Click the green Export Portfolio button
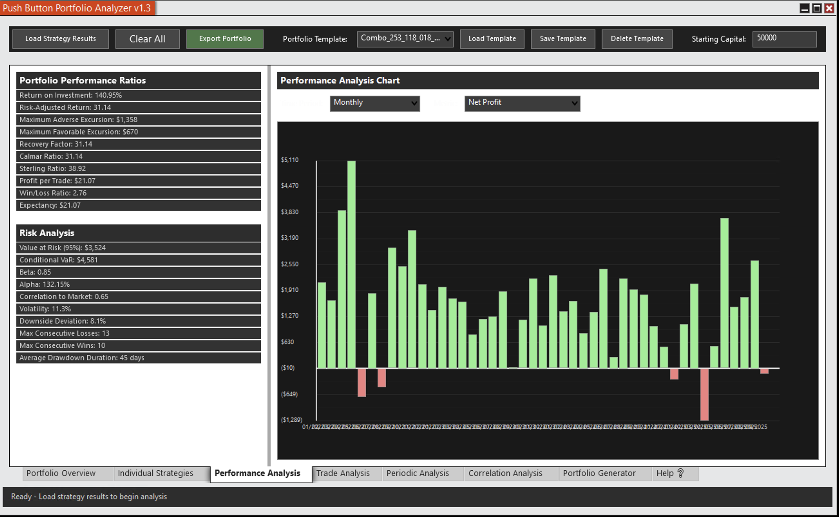 225,39
